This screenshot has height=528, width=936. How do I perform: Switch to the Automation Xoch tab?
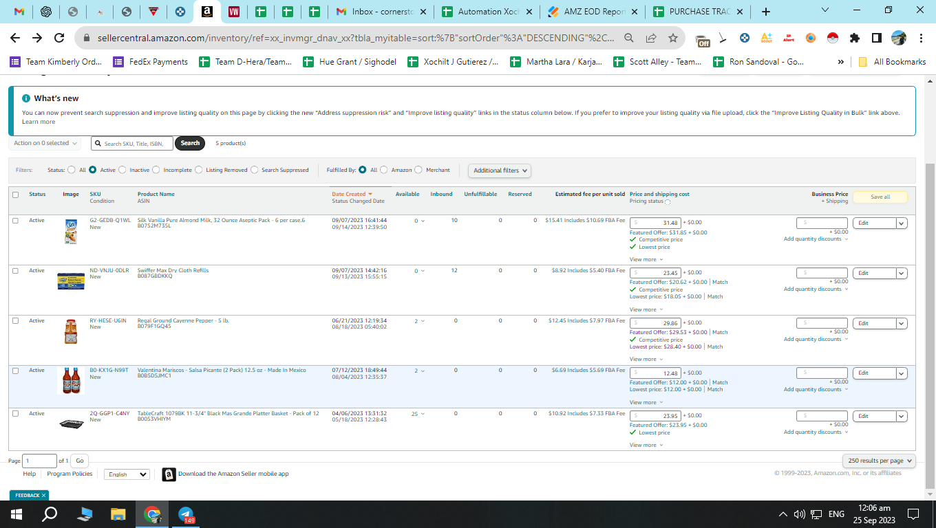pos(487,12)
